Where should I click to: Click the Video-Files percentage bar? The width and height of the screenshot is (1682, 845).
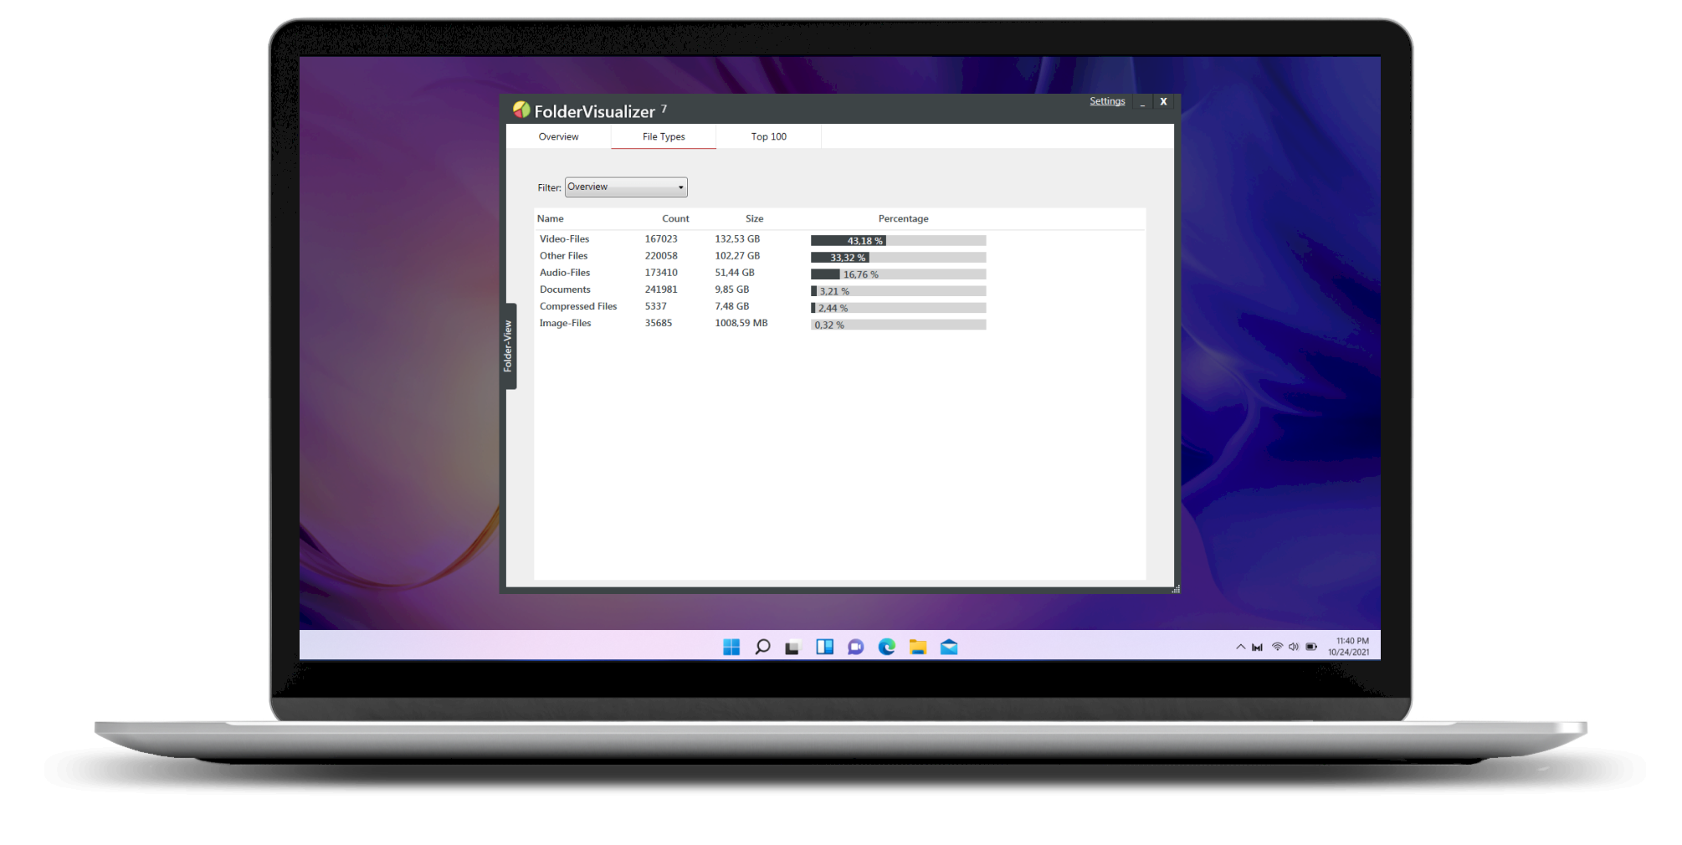898,241
